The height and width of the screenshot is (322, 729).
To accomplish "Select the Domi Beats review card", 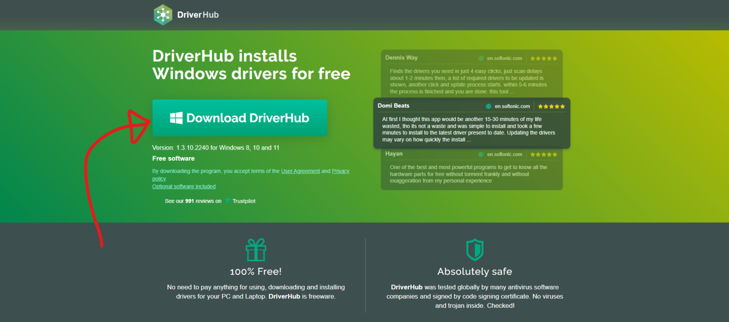I will point(472,123).
